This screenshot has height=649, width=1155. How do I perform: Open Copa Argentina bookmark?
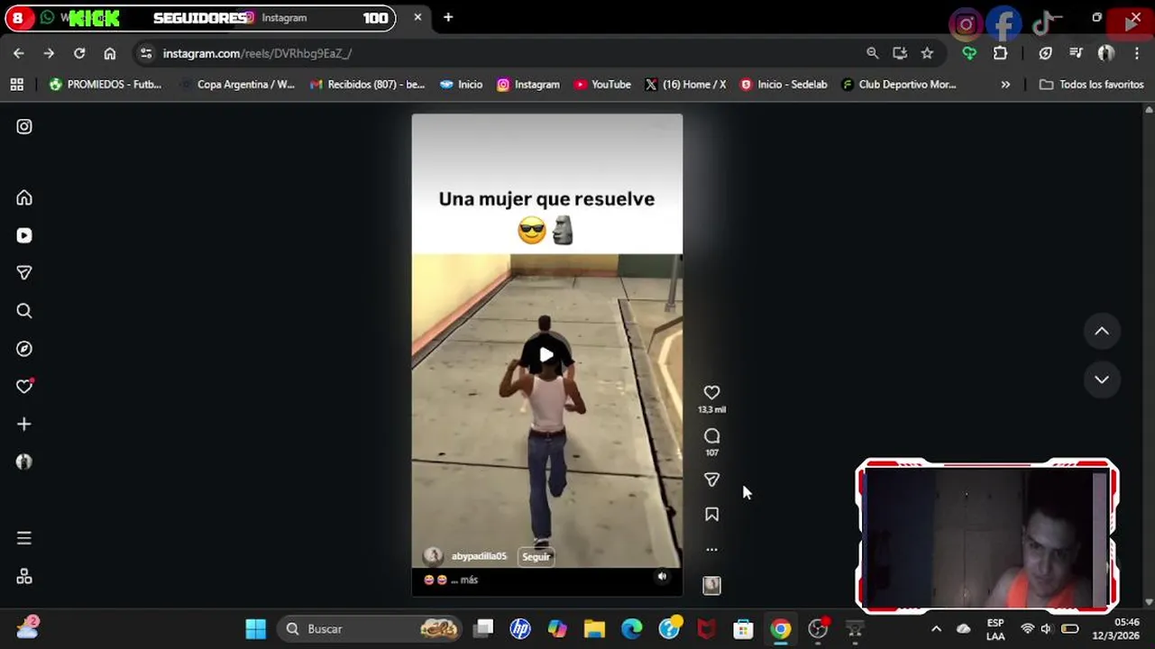point(237,84)
